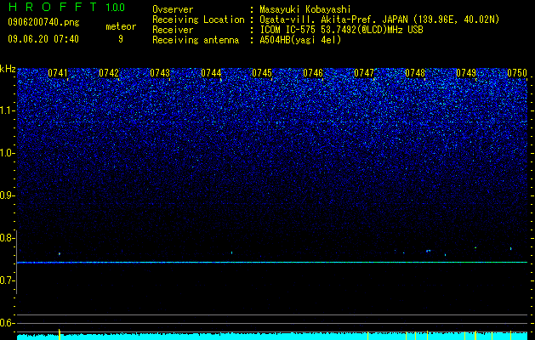535x340 pixels.
Task: Select the 0906200740.png file name
Action: point(43,23)
